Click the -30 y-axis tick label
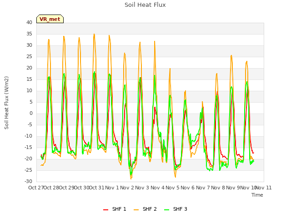 pos(29,181)
